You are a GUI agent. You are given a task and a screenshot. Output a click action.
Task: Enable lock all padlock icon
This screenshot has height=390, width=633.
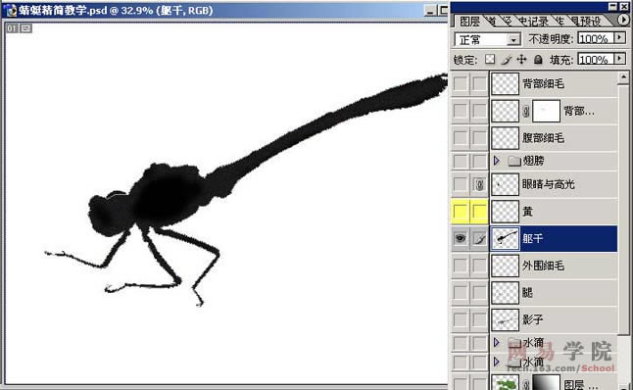pyautogui.click(x=538, y=60)
